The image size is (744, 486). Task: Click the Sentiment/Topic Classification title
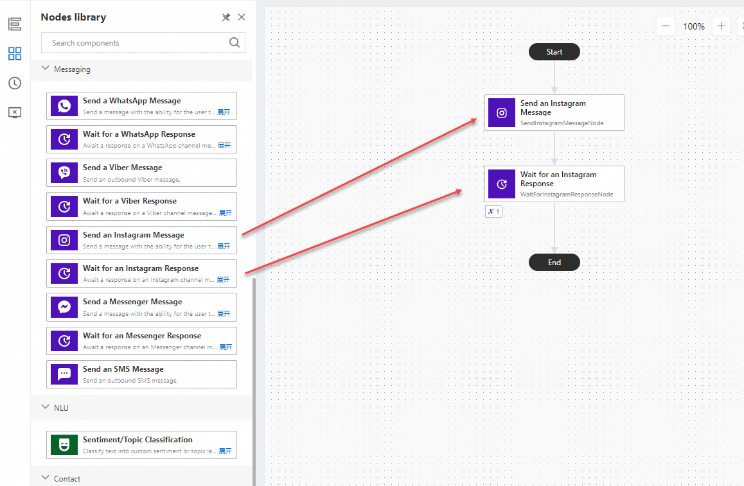click(x=137, y=440)
